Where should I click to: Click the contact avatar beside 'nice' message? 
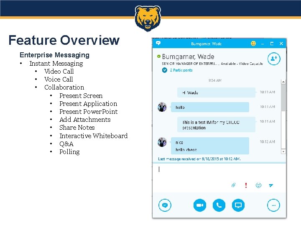point(162,142)
